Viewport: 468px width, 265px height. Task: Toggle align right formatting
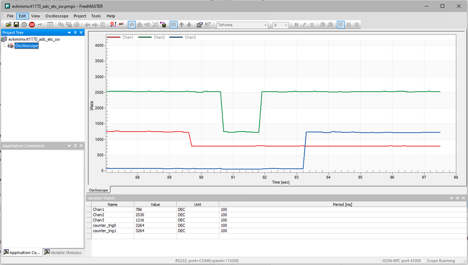(356, 25)
